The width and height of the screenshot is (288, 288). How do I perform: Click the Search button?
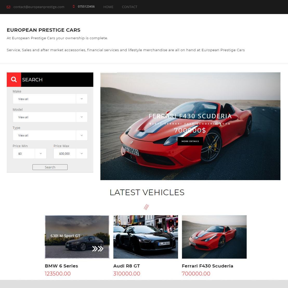[x=50, y=167]
